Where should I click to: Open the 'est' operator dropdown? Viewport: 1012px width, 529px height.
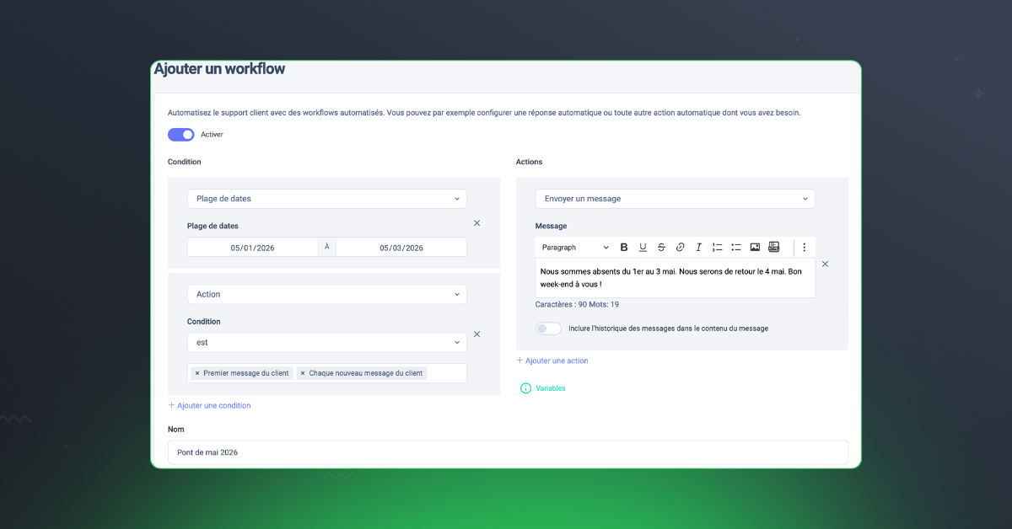pyautogui.click(x=327, y=343)
